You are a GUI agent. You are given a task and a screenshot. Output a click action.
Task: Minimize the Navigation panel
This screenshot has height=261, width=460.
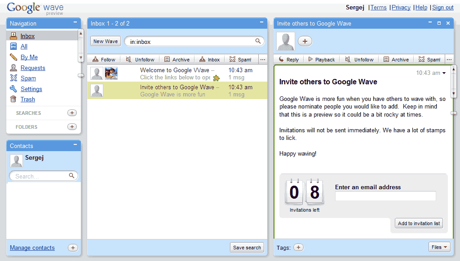point(75,22)
